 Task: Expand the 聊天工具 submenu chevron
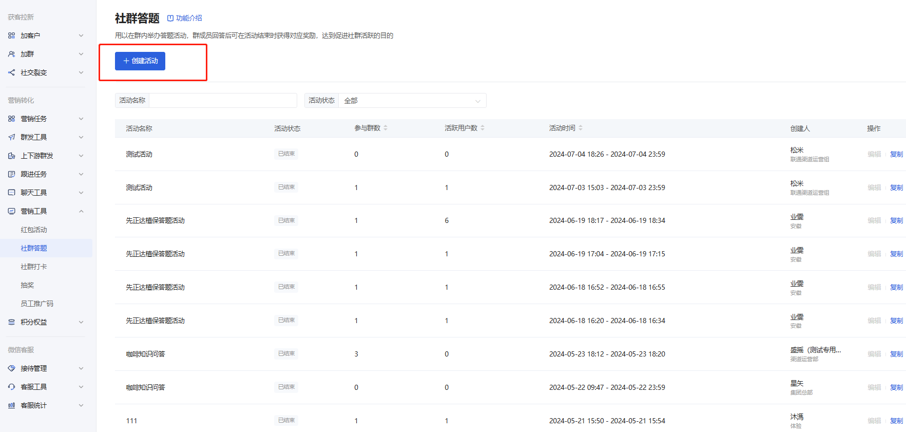[81, 193]
